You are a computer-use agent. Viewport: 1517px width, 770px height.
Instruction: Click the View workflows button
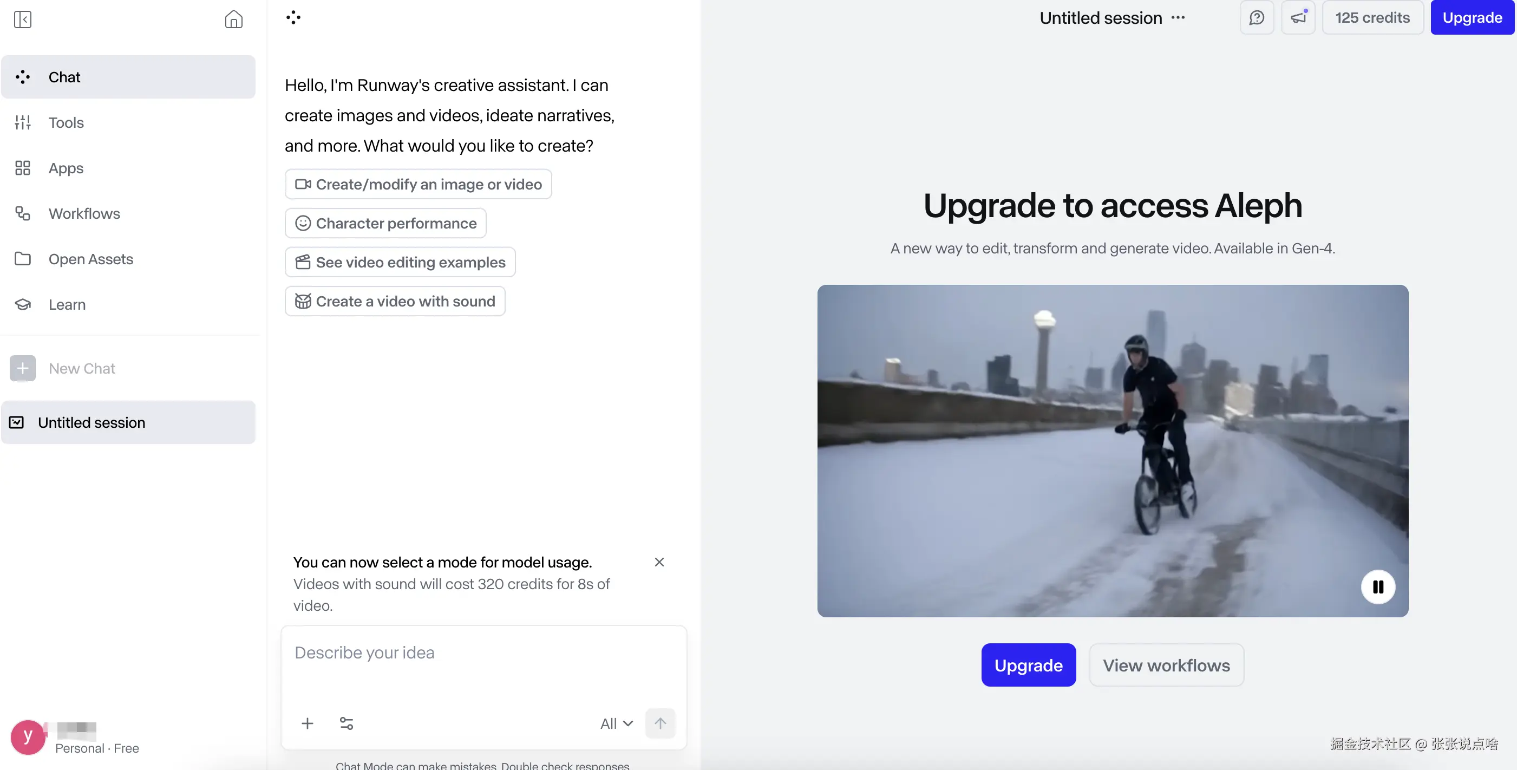click(1166, 665)
